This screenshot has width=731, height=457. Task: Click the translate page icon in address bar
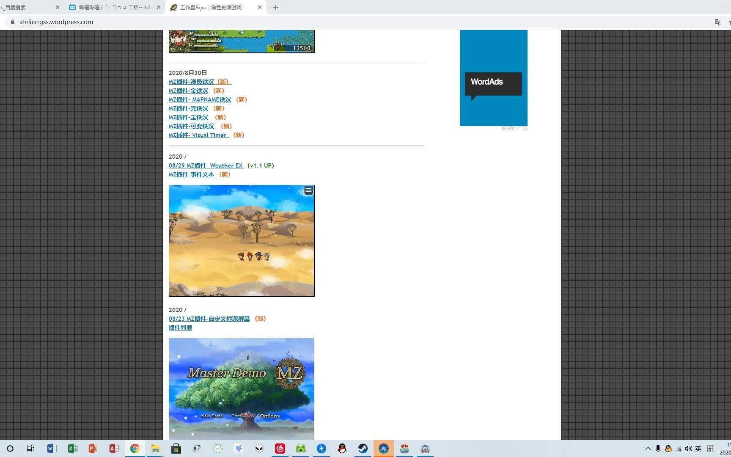(718, 22)
